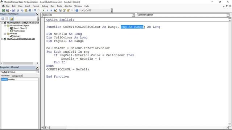
Task: Click the Project pane horizontal scrollbar thumb
Action: 18,63
